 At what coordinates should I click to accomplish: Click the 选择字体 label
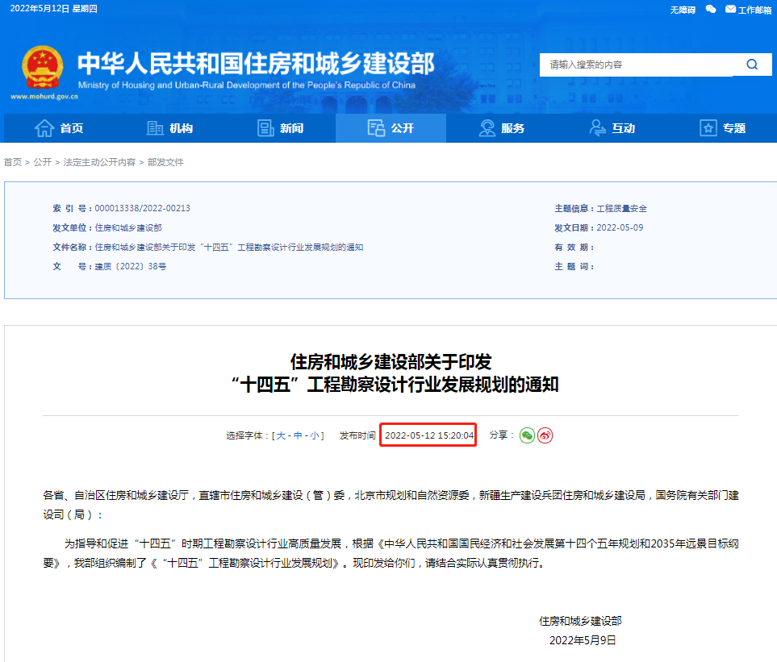point(246,435)
